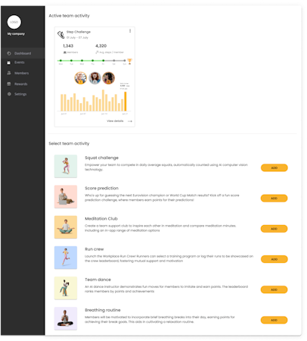Open the Rewards gift icon
Viewport: 307px width, 341px height.
(9, 84)
